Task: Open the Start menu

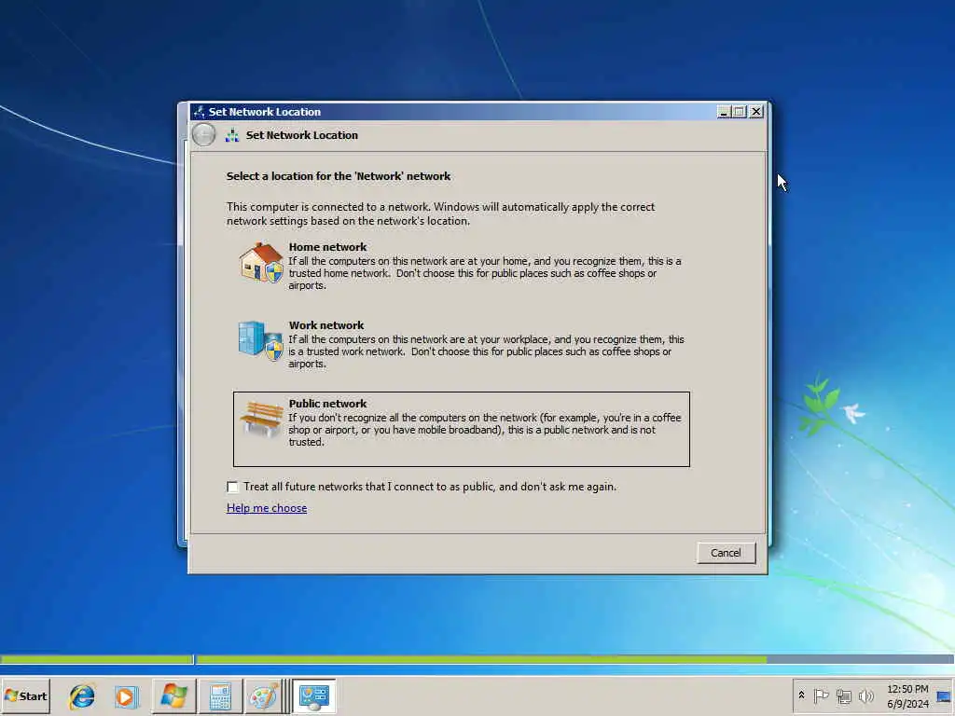Action: point(25,695)
